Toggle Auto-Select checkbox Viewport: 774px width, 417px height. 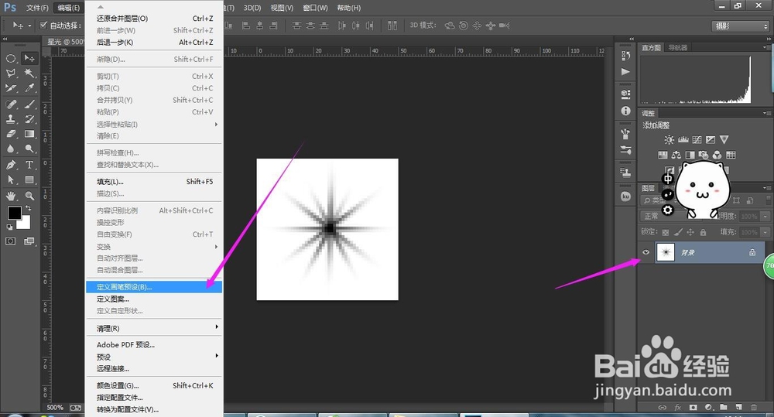click(x=43, y=26)
